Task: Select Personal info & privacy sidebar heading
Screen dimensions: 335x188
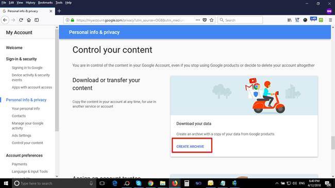Action: [x=26, y=100]
